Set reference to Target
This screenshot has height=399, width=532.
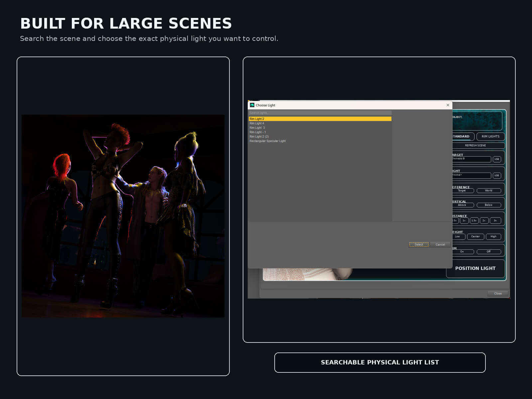(x=463, y=191)
